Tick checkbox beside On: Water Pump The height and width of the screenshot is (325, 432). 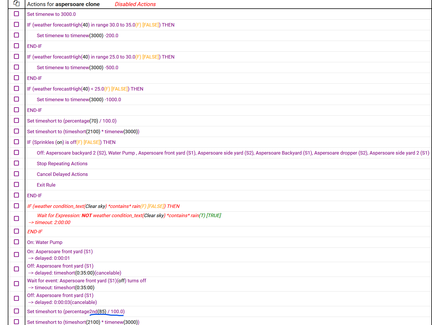[x=16, y=242]
